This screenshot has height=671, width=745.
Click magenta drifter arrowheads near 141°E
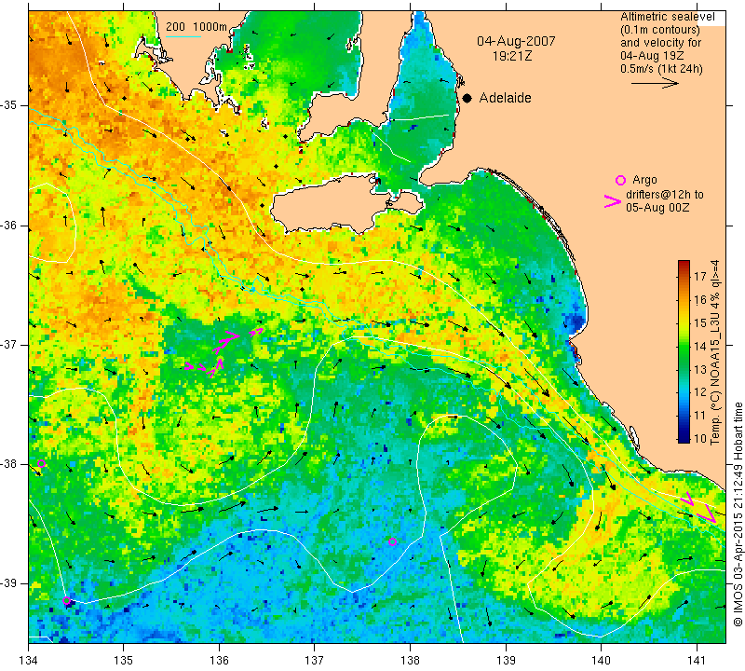click(x=698, y=507)
